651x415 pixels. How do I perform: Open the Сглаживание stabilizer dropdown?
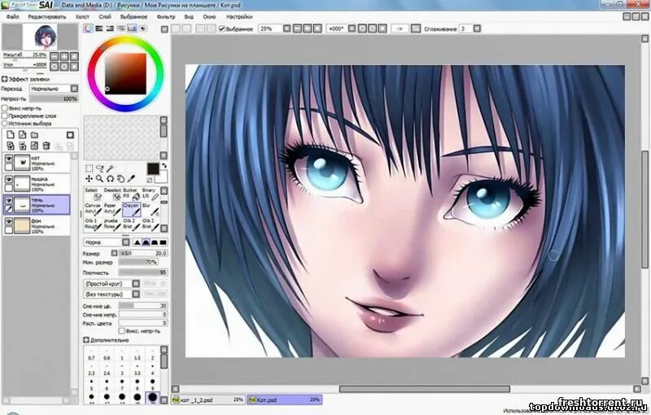[x=477, y=28]
